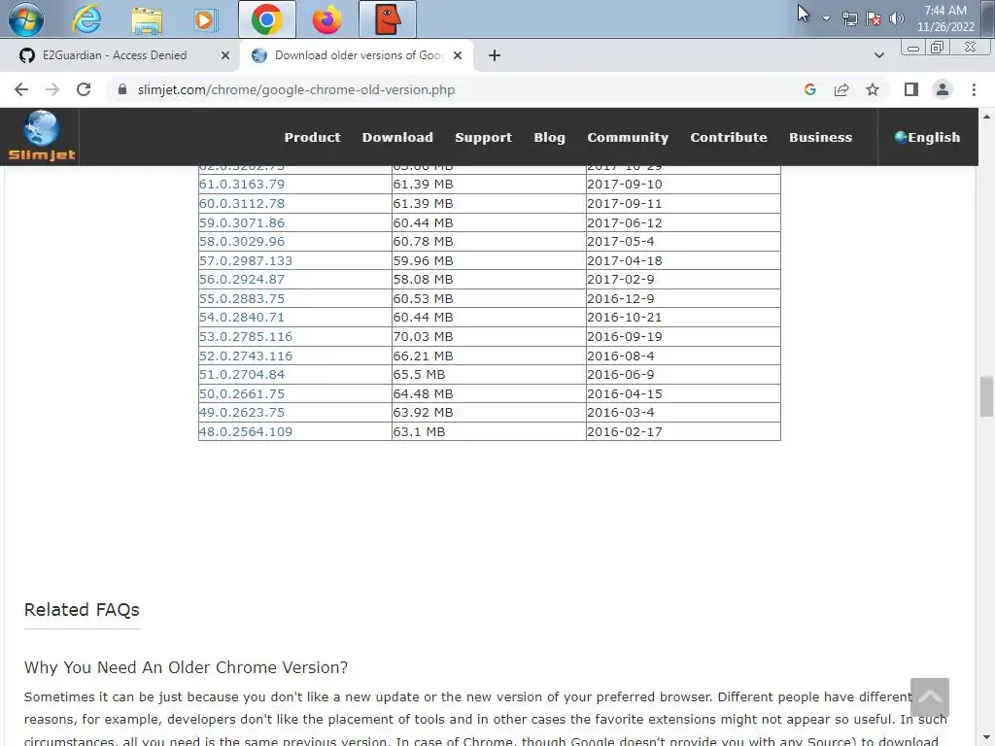This screenshot has height=746, width=995.
Task: Open the Chrome profile avatar
Action: click(x=943, y=89)
